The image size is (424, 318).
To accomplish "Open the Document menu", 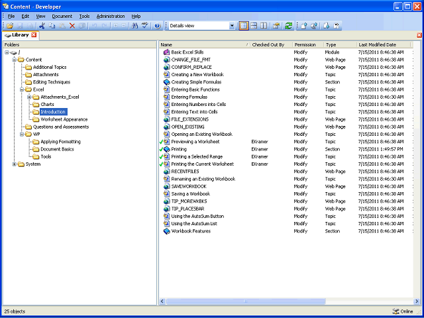I will coord(62,16).
